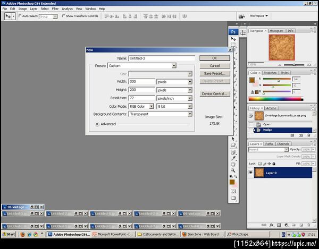The image size is (319, 249).
Task: Open the Image menu
Action: tap(22, 8)
